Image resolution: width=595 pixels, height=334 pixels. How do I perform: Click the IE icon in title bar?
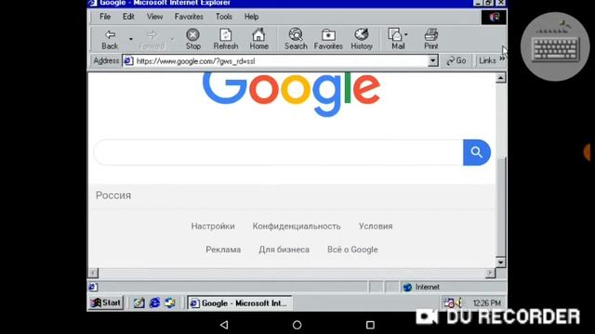tap(92, 3)
